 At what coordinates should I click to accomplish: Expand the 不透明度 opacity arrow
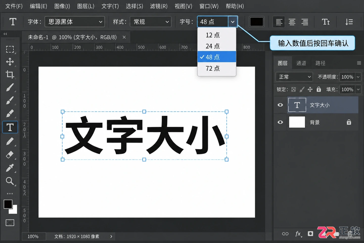point(358,77)
